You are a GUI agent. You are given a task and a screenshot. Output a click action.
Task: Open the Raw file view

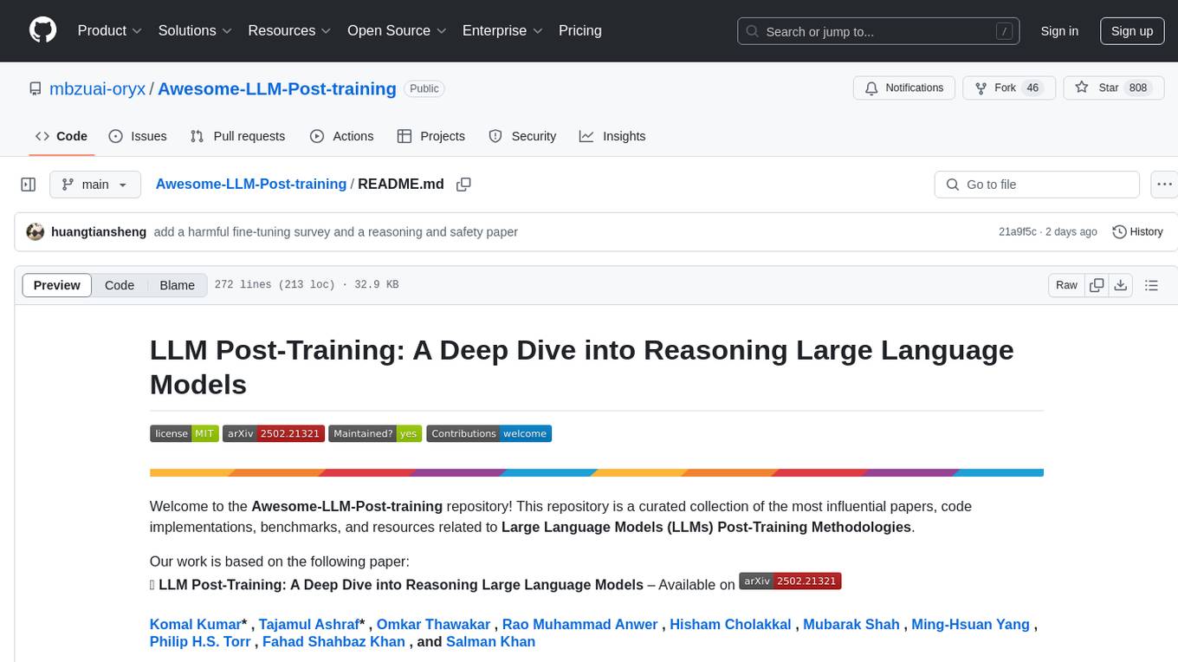click(x=1066, y=285)
